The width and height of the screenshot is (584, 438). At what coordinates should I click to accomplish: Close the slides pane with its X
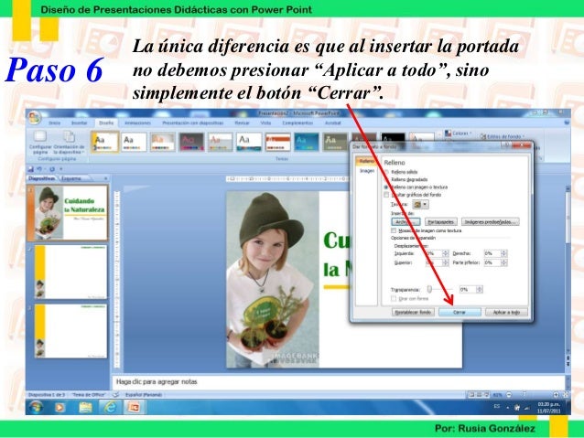pos(106,178)
